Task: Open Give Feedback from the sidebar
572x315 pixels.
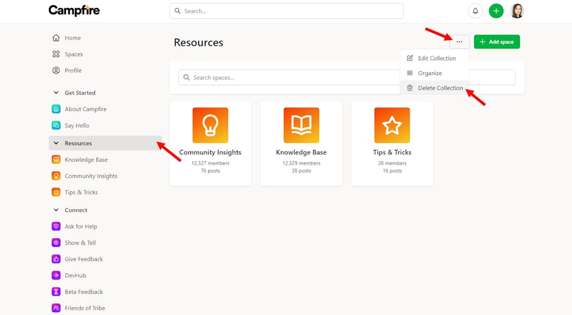Action: (84, 259)
